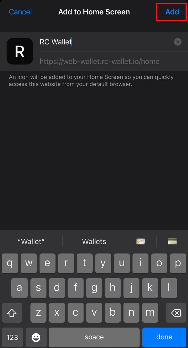The width and height of the screenshot is (188, 348).
Task: Tap the RC Wallet name text field
Action: [x=106, y=42]
